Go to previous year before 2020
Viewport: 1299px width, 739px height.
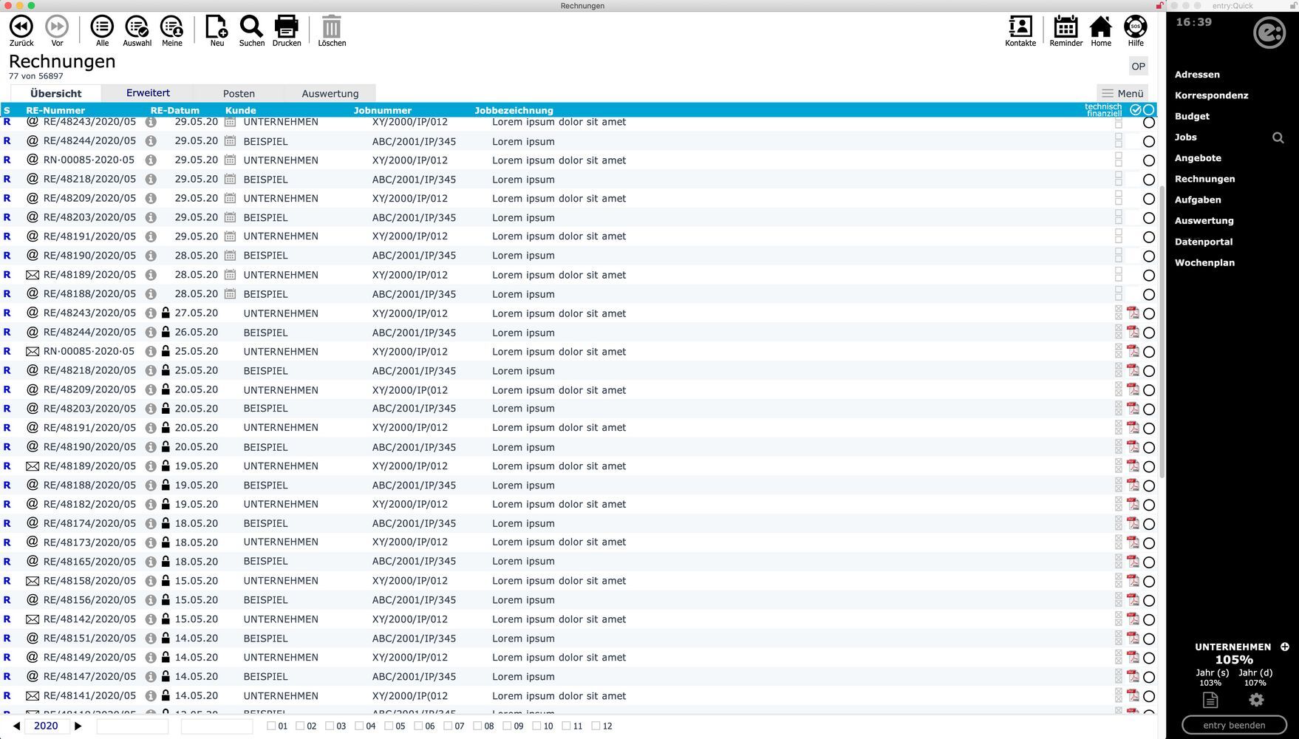16,726
